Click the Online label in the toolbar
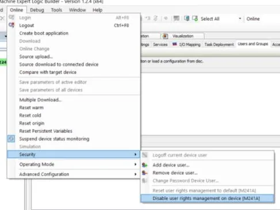Viewport: 280px width, 210px height. [x=253, y=19]
